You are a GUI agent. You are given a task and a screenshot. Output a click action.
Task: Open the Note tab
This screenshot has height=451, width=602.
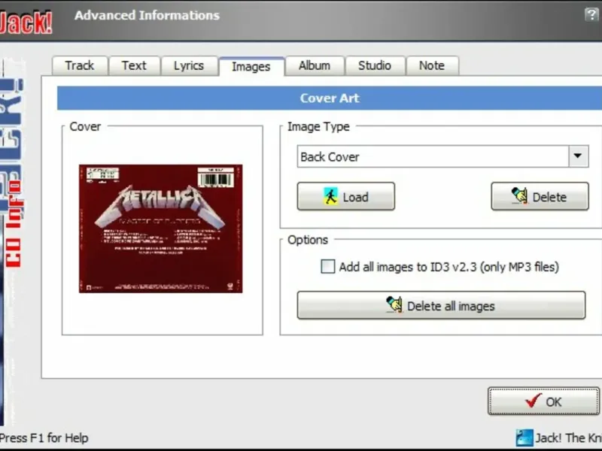pyautogui.click(x=431, y=65)
